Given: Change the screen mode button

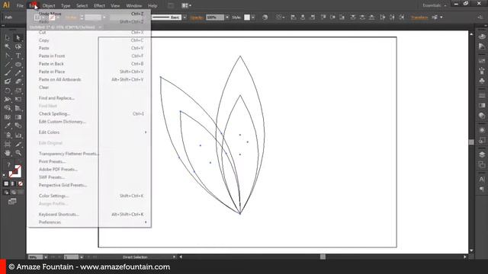Looking at the screenshot, I should click(x=12, y=202).
